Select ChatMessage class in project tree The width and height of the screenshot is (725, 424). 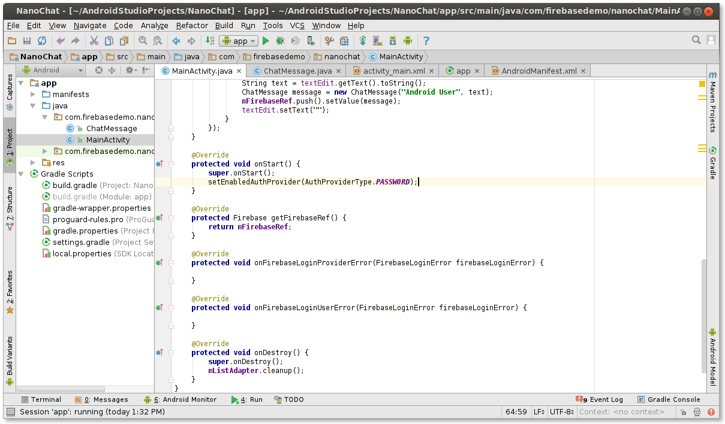point(112,129)
